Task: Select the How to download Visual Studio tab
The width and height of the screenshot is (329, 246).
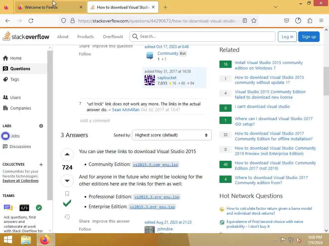Action: click(123, 7)
